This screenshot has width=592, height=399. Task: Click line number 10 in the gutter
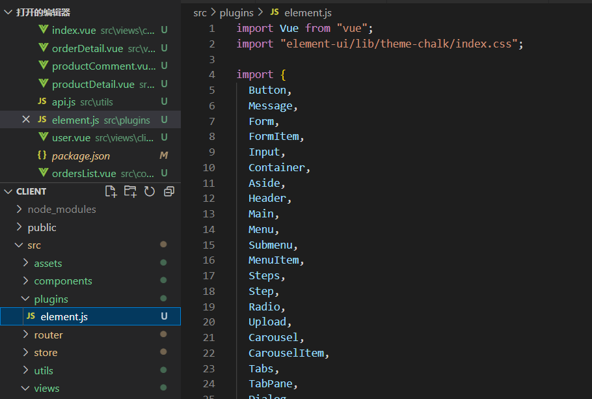(209, 167)
